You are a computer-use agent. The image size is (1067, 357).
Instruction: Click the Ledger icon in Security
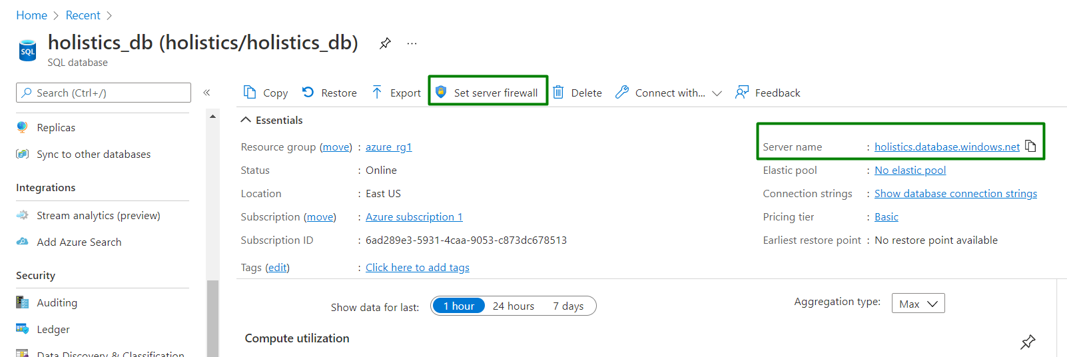click(x=23, y=329)
